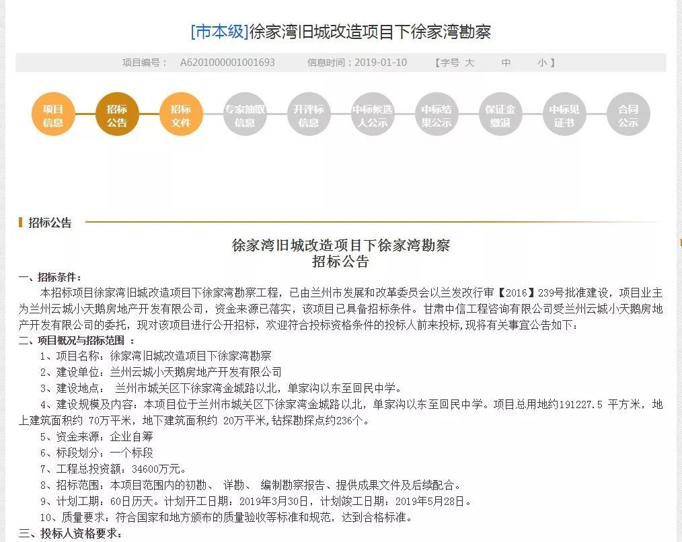This screenshot has width=682, height=542.
Task: Click the release date 2019-01-10
Action: 381,63
